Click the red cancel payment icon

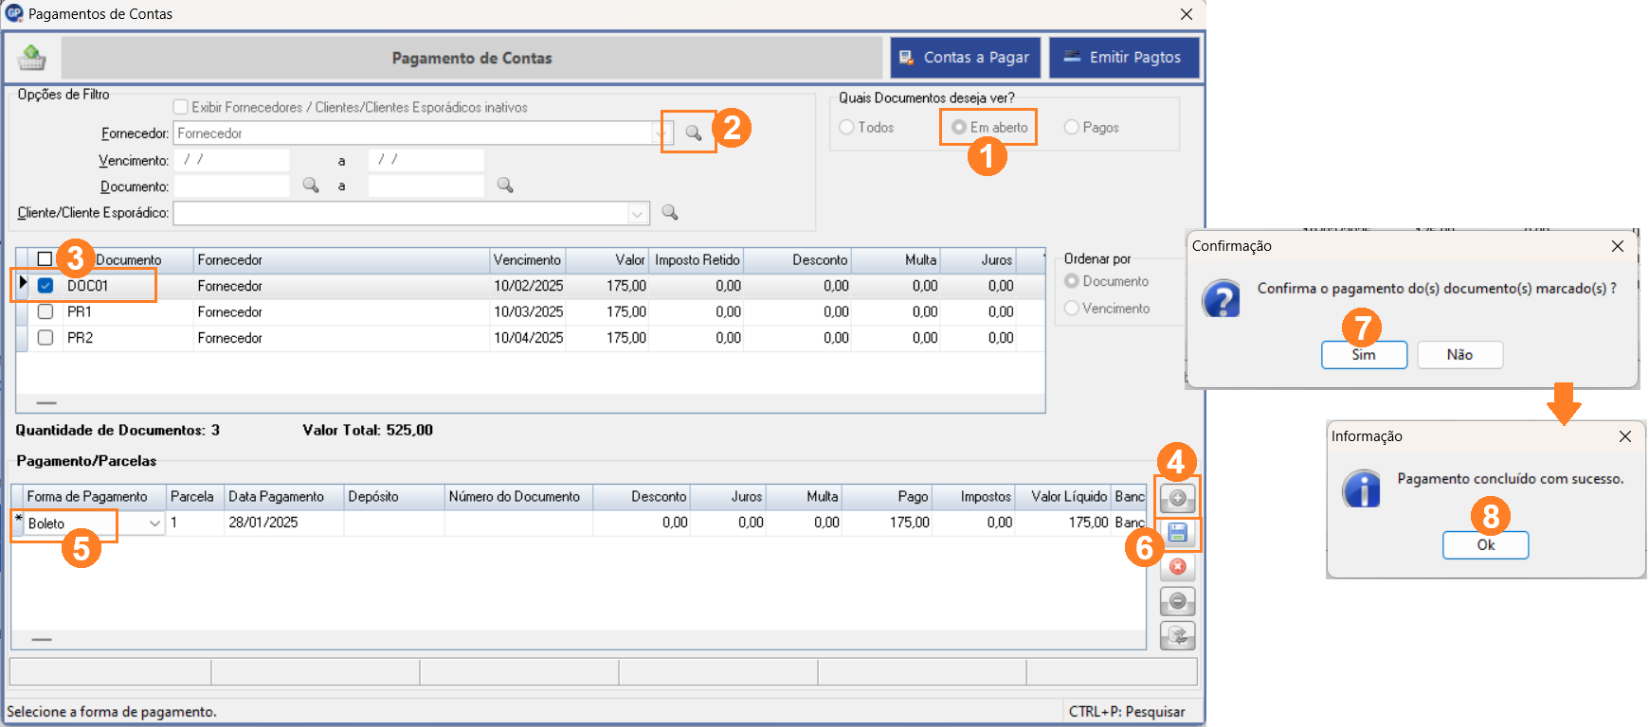(1177, 567)
